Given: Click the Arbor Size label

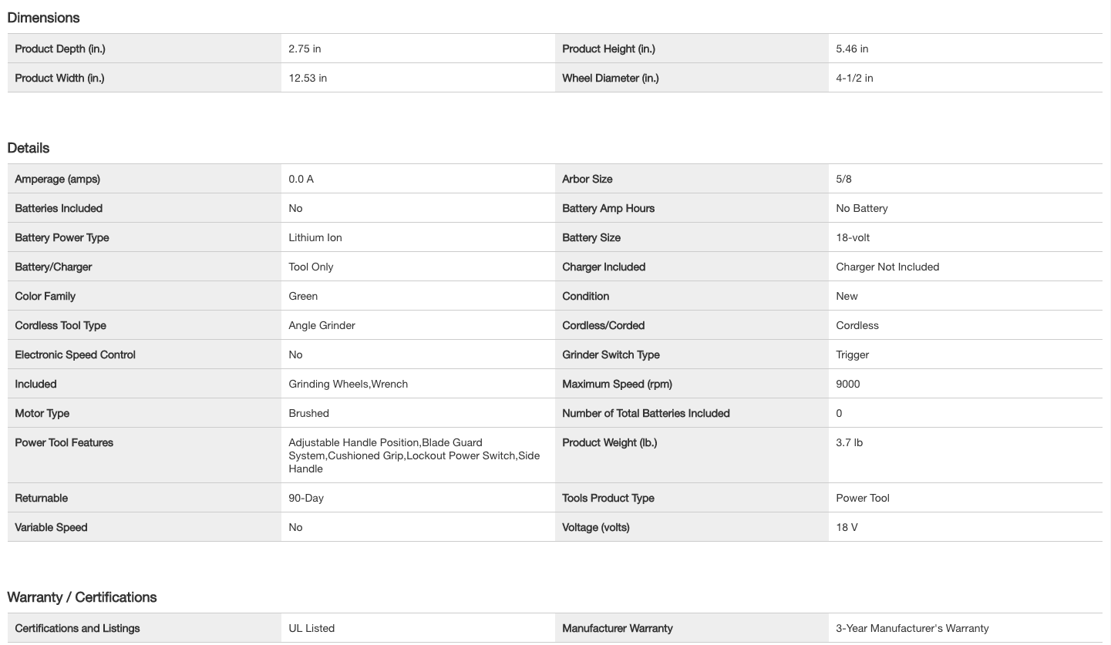Looking at the screenshot, I should pos(587,179).
